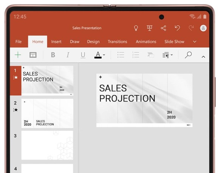Tap the signal strength icon

(199, 17)
